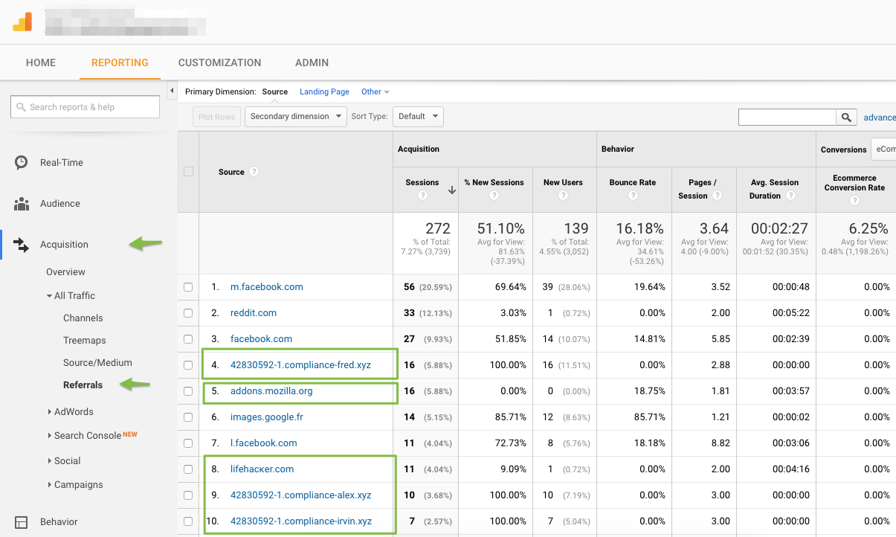The image size is (896, 537).
Task: Select the REPORTING tab
Action: pos(120,62)
